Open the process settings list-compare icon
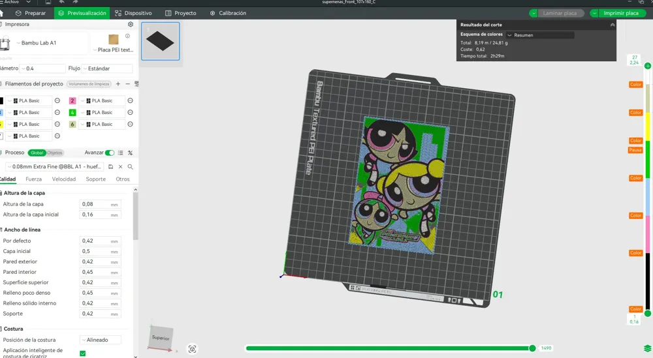The height and width of the screenshot is (358, 653). point(120,153)
